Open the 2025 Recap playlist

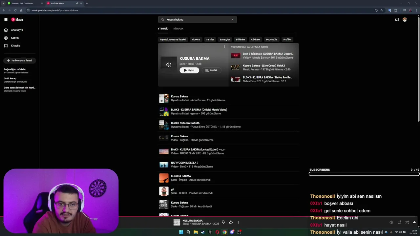pyautogui.click(x=19, y=80)
